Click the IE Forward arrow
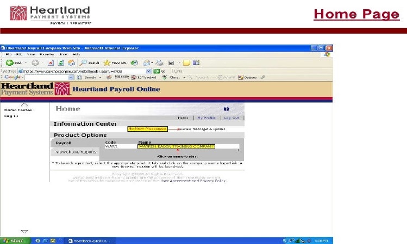 pos(35,63)
